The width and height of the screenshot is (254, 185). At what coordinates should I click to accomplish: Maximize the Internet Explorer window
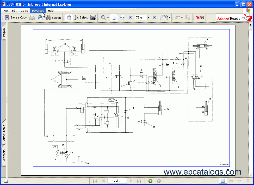(244, 4)
